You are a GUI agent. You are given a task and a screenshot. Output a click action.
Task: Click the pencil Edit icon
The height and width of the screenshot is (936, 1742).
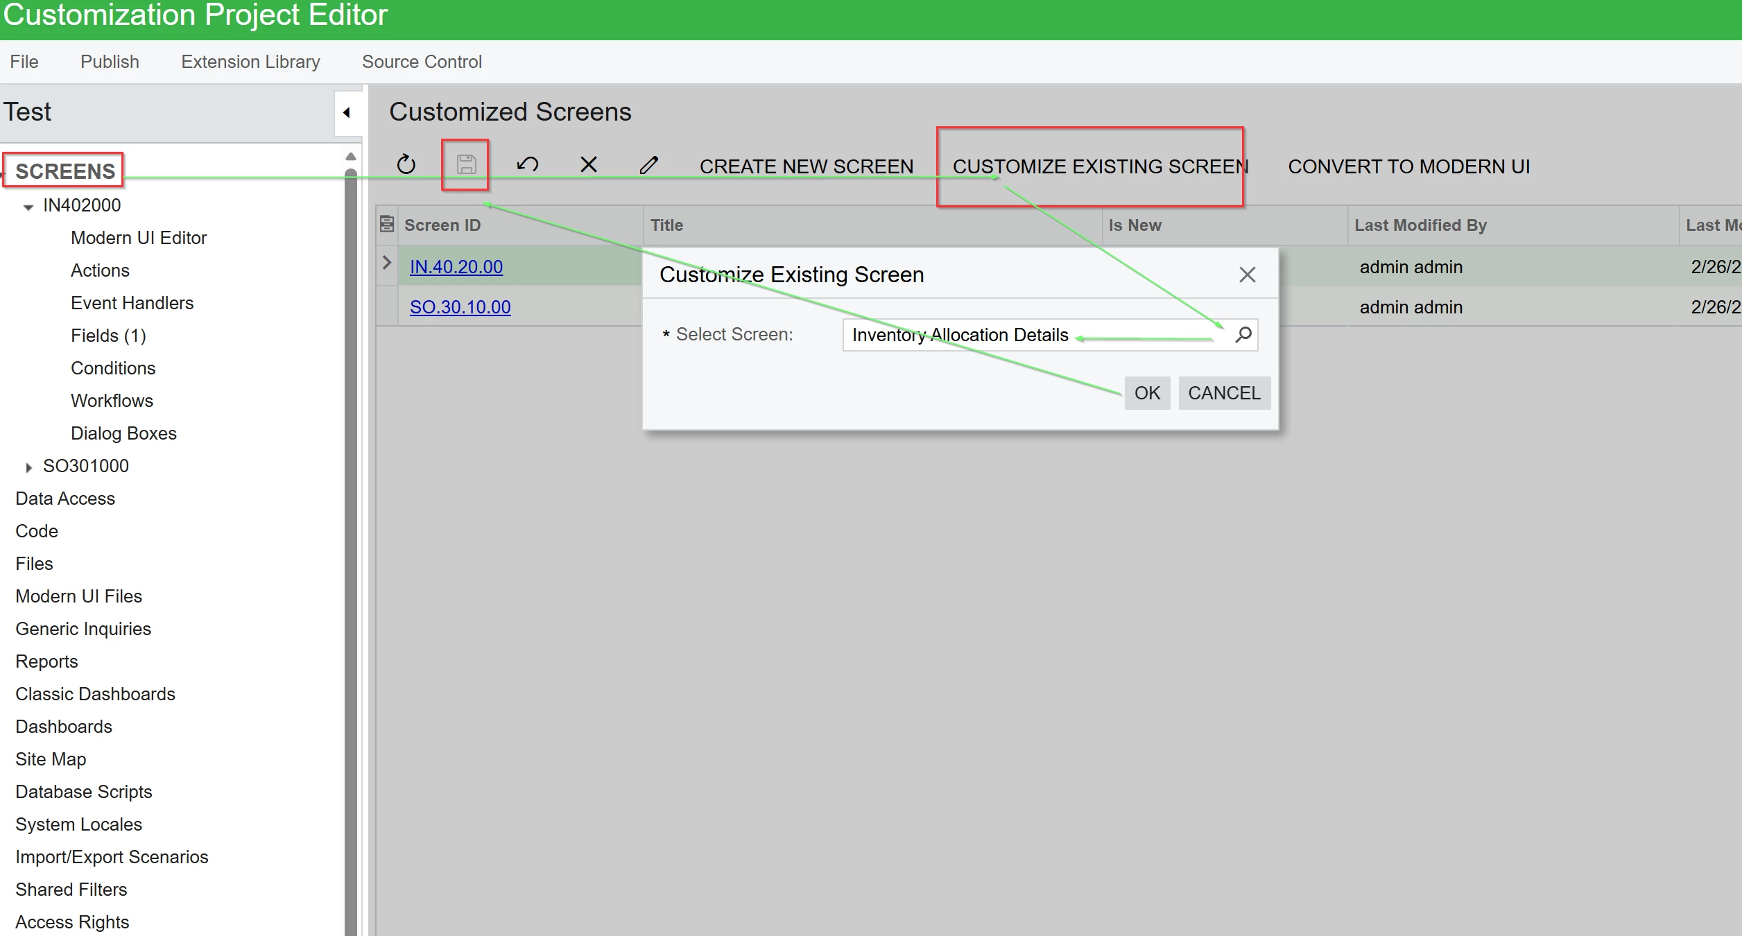coord(648,165)
